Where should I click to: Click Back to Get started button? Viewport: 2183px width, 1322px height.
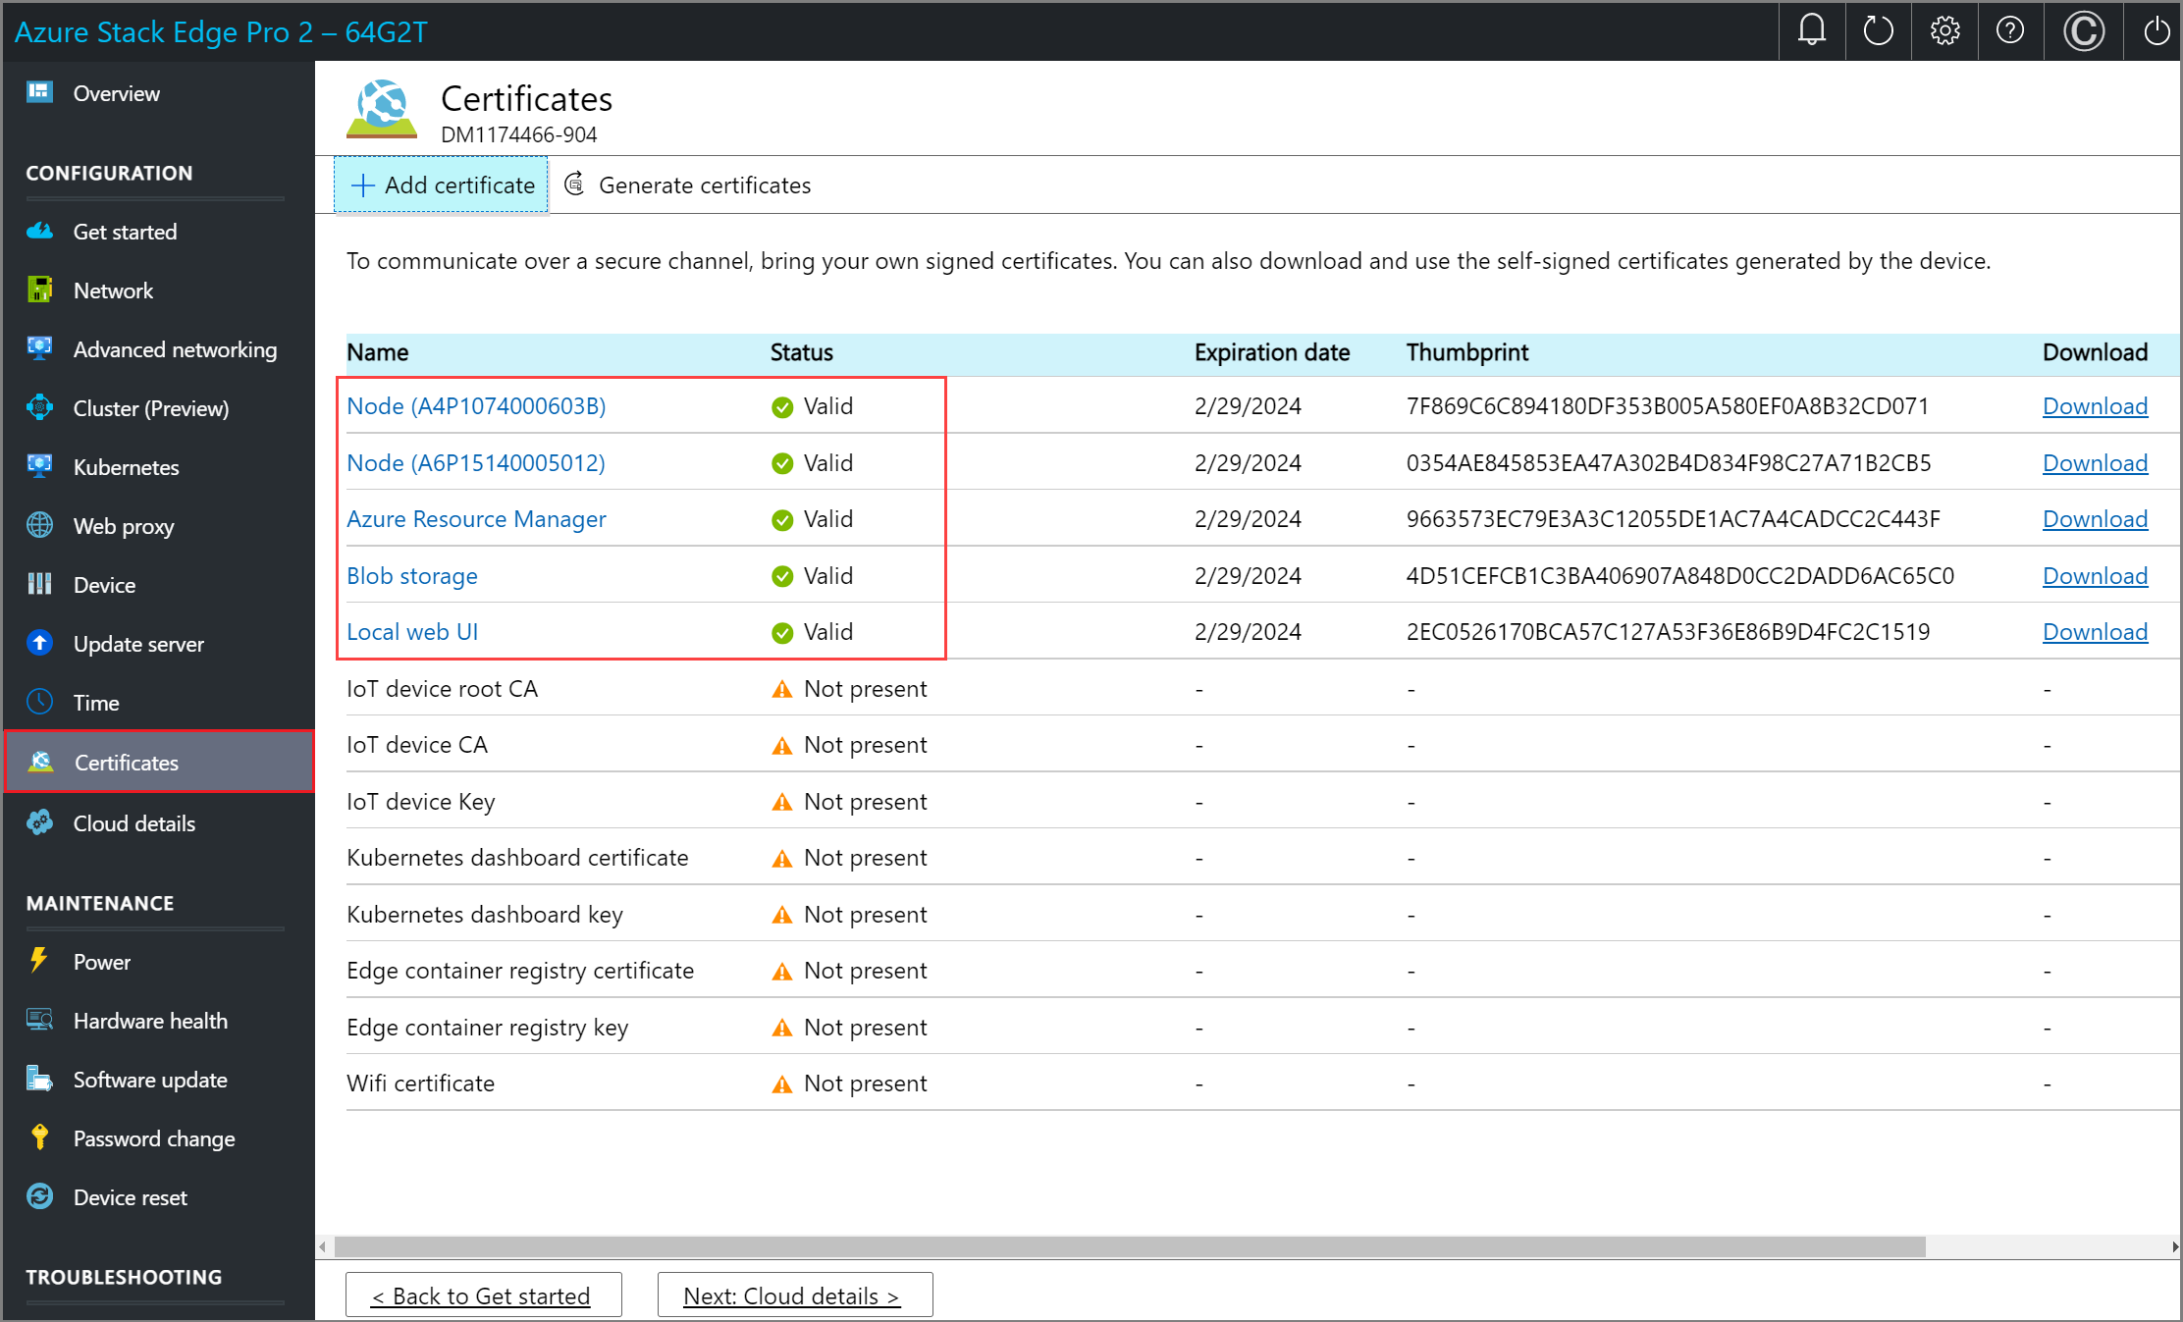tap(483, 1296)
